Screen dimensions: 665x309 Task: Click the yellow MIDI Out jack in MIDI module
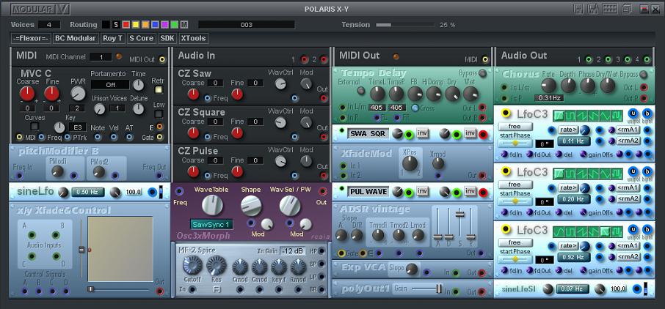[162, 60]
